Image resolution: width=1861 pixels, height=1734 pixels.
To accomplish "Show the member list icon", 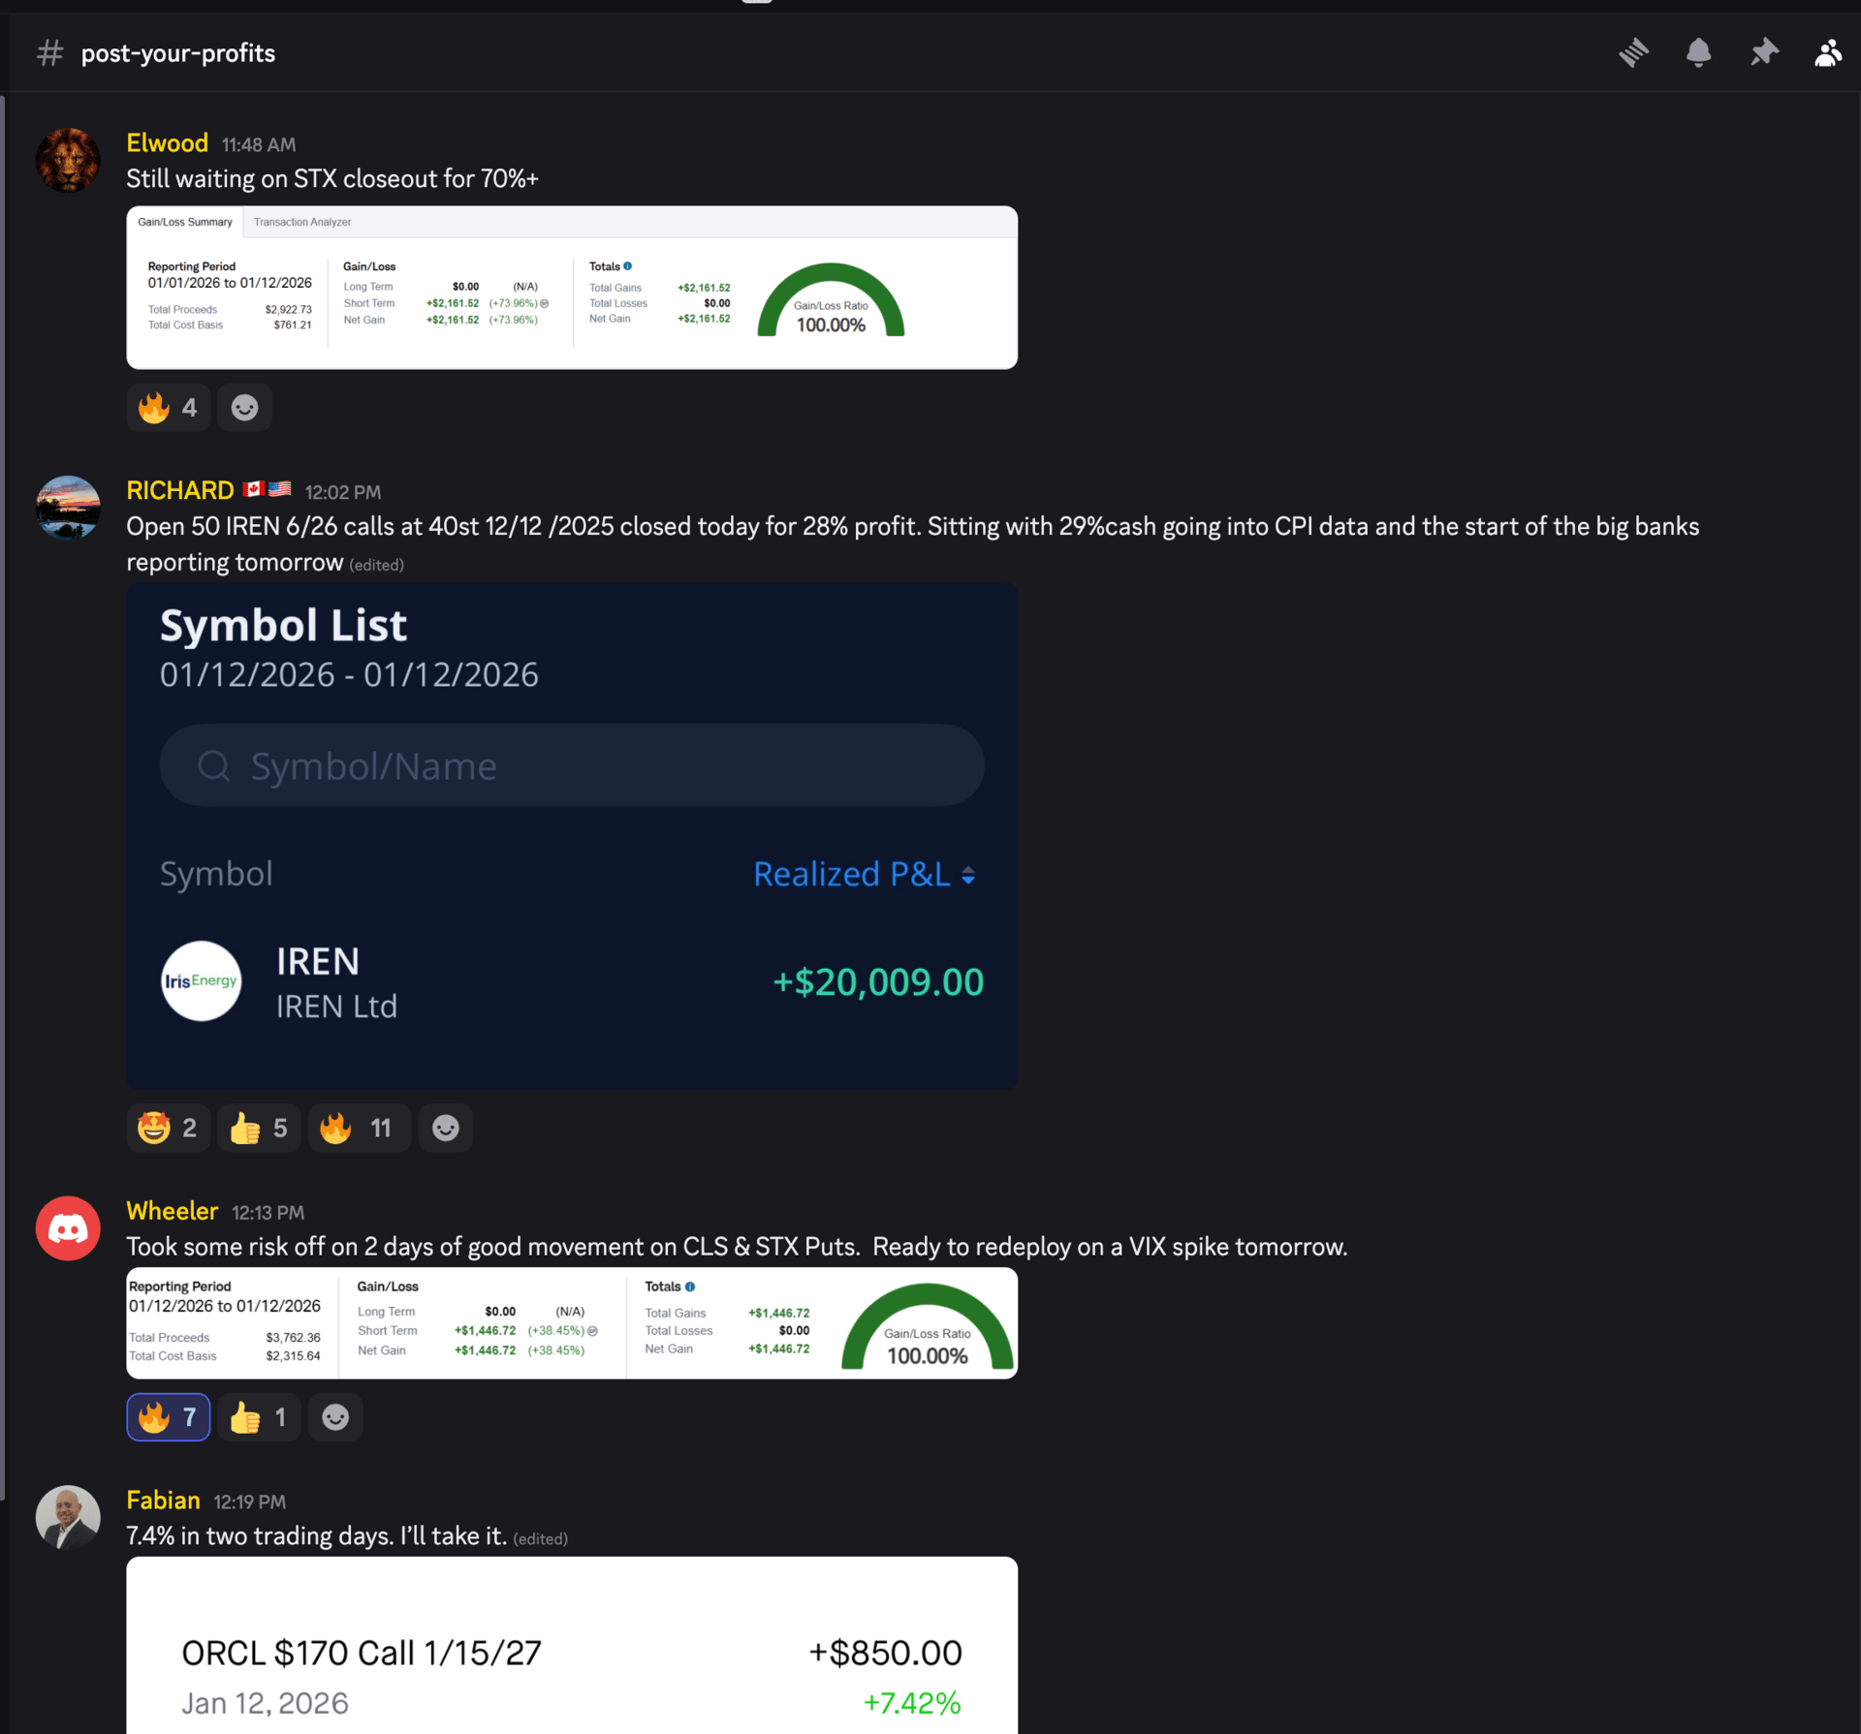I will (1828, 52).
